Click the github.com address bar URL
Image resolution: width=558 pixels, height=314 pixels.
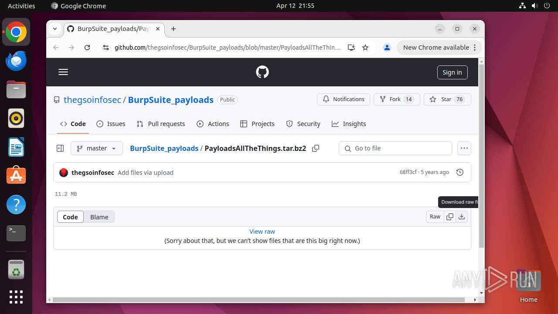[228, 48]
